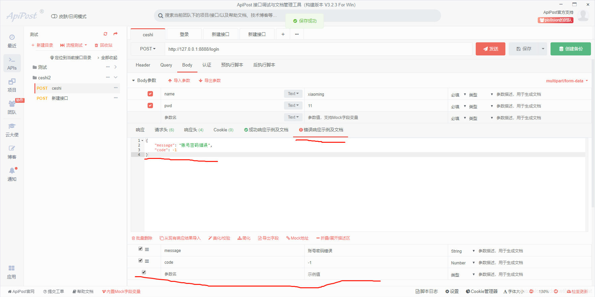Open the multipart/form-data dropdown
The height and width of the screenshot is (297, 595).
click(567, 81)
